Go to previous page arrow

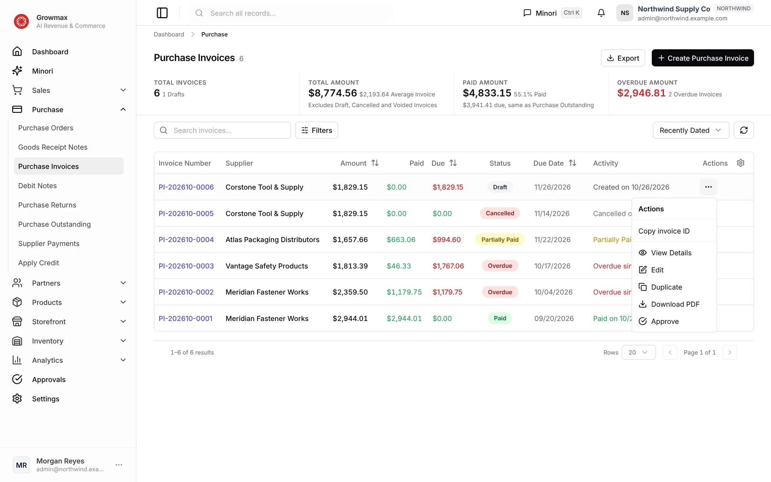[x=670, y=352]
